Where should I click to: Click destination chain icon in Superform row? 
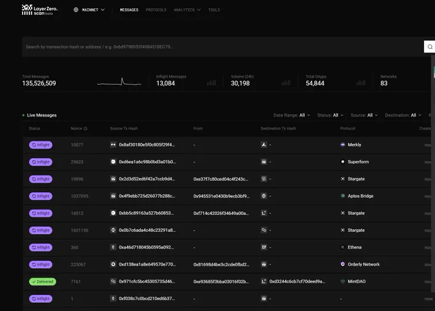tap(264, 162)
